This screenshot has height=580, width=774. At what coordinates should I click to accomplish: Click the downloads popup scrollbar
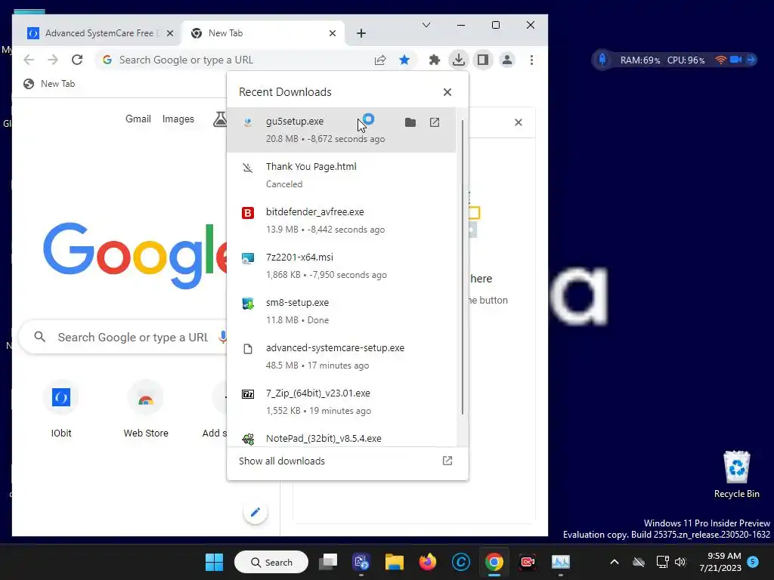tap(463, 267)
